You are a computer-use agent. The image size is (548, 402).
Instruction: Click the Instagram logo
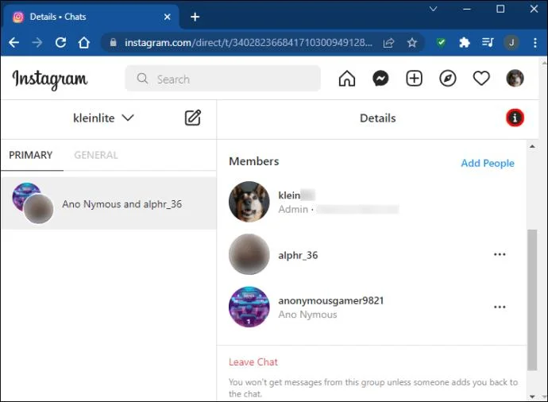50,79
